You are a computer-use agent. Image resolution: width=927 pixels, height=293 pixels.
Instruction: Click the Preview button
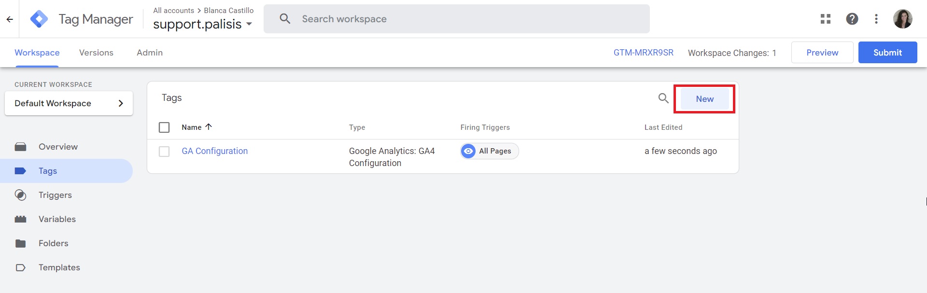pyautogui.click(x=822, y=53)
